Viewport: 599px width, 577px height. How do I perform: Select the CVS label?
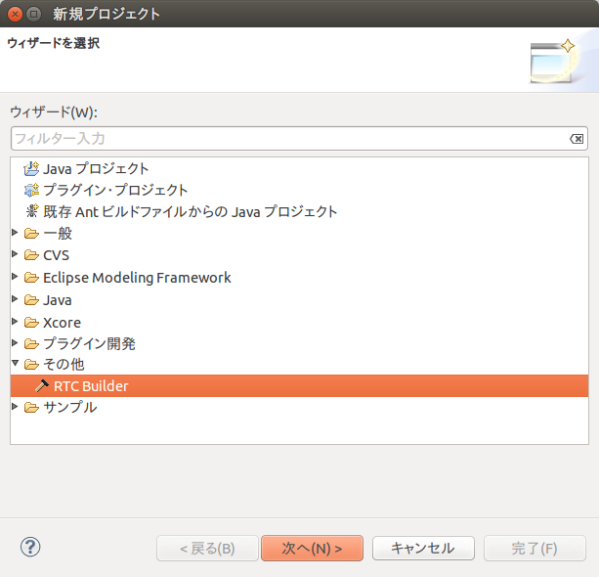[56, 255]
